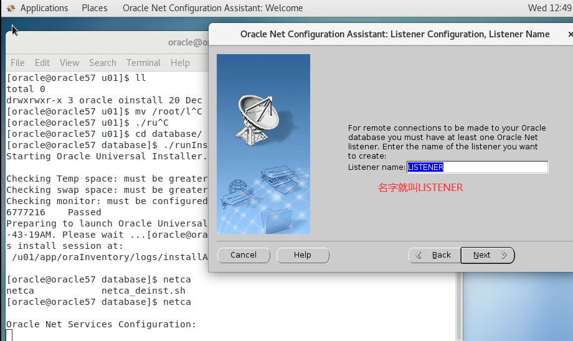Click Next to continue listener setup
Viewport: 573px width, 341px height.
(488, 255)
